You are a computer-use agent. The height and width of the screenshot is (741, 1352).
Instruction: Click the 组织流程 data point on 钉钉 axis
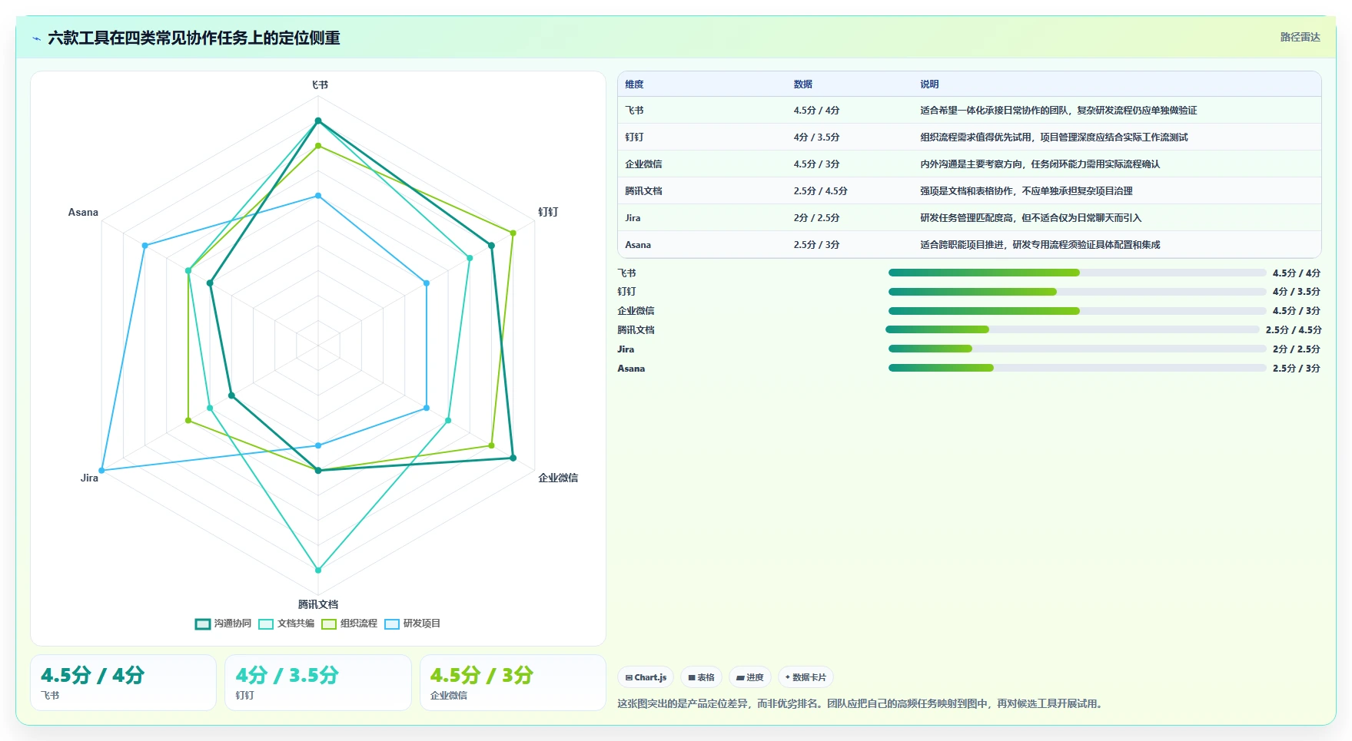pos(513,233)
